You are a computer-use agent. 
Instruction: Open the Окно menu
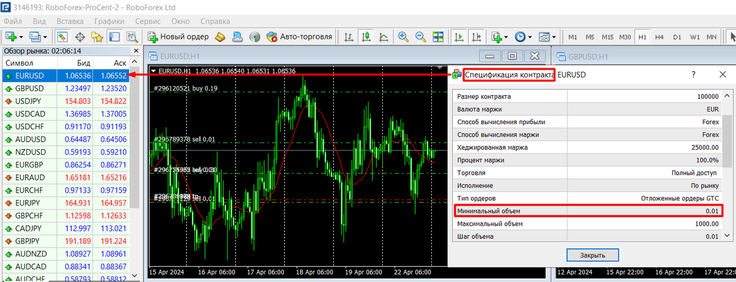[180, 21]
